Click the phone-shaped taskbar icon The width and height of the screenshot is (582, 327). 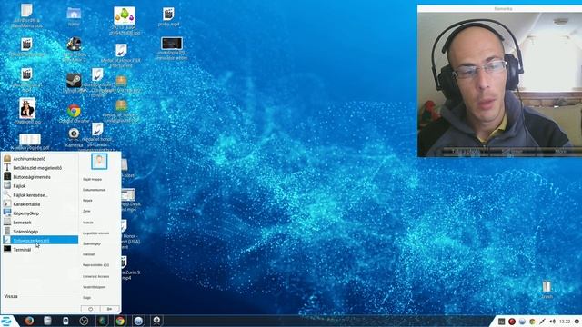pos(65,321)
